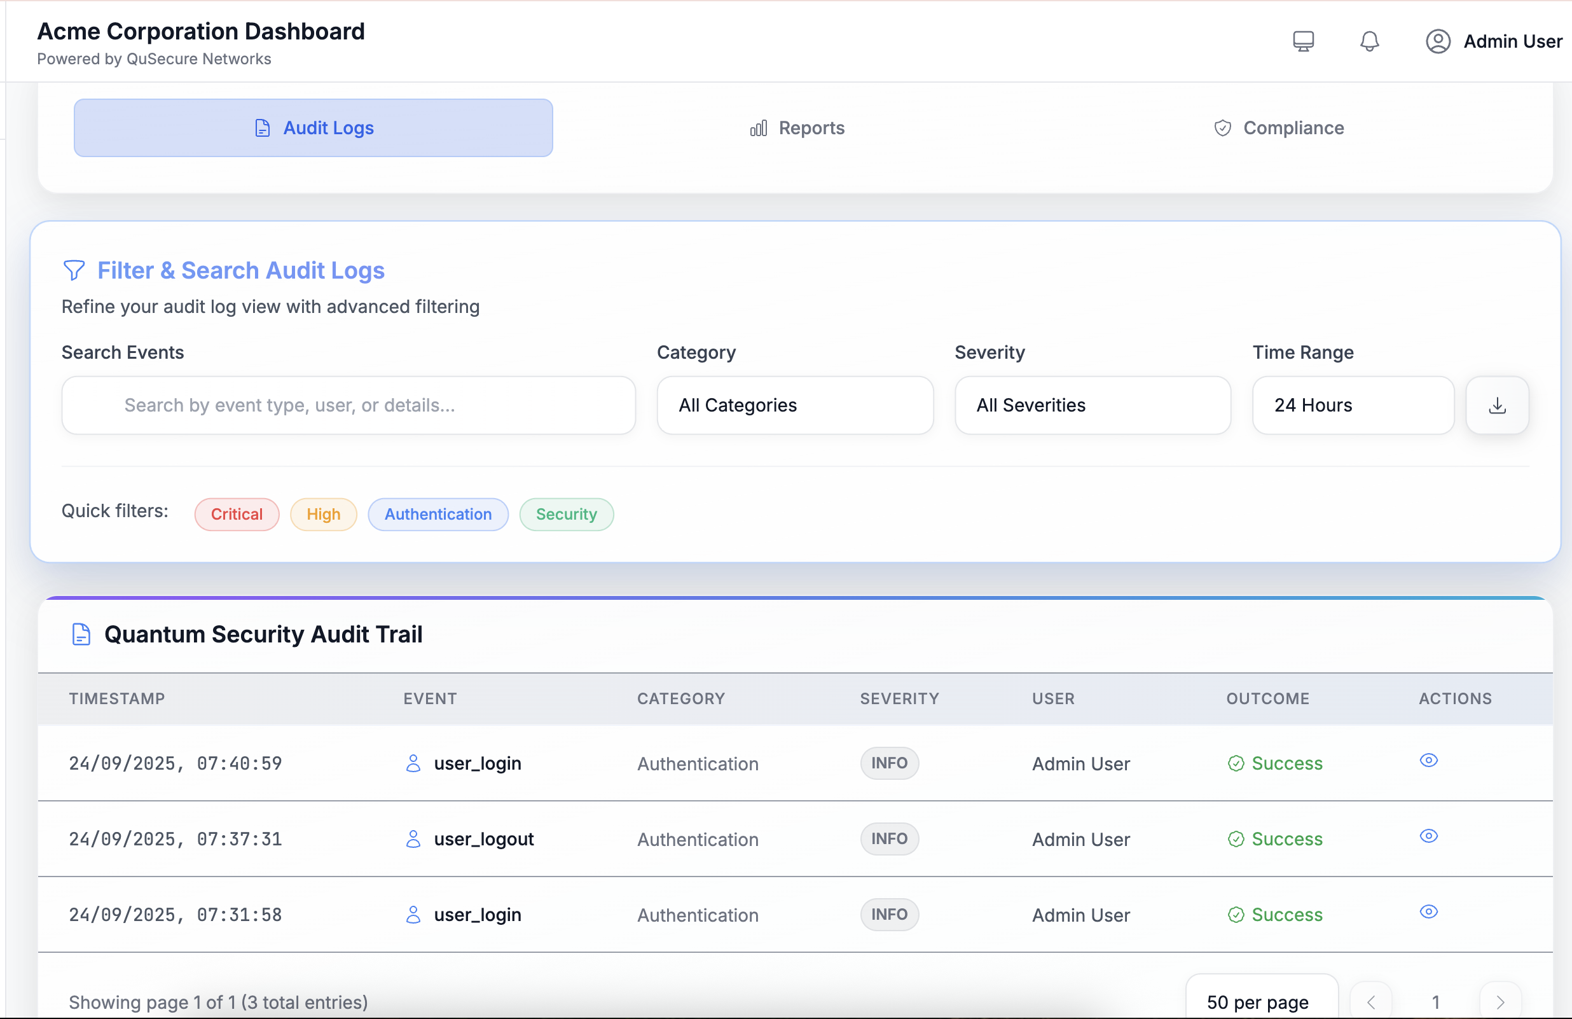The width and height of the screenshot is (1572, 1019).
Task: Click the TIMESTAMP column header
Action: click(x=117, y=698)
